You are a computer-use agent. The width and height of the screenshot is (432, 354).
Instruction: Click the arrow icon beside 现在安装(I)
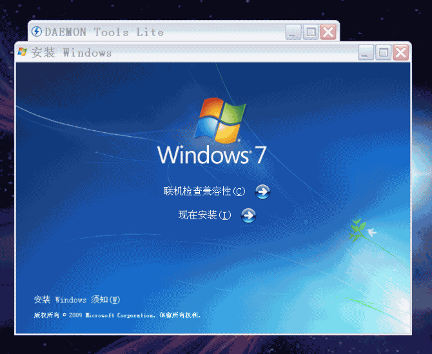coord(248,215)
